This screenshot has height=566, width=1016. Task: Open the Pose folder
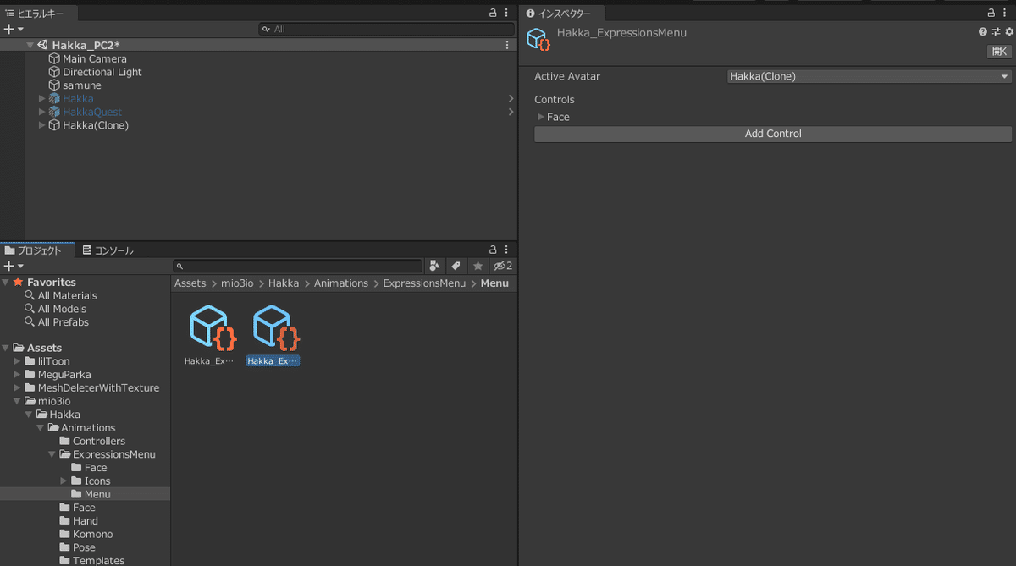click(85, 547)
